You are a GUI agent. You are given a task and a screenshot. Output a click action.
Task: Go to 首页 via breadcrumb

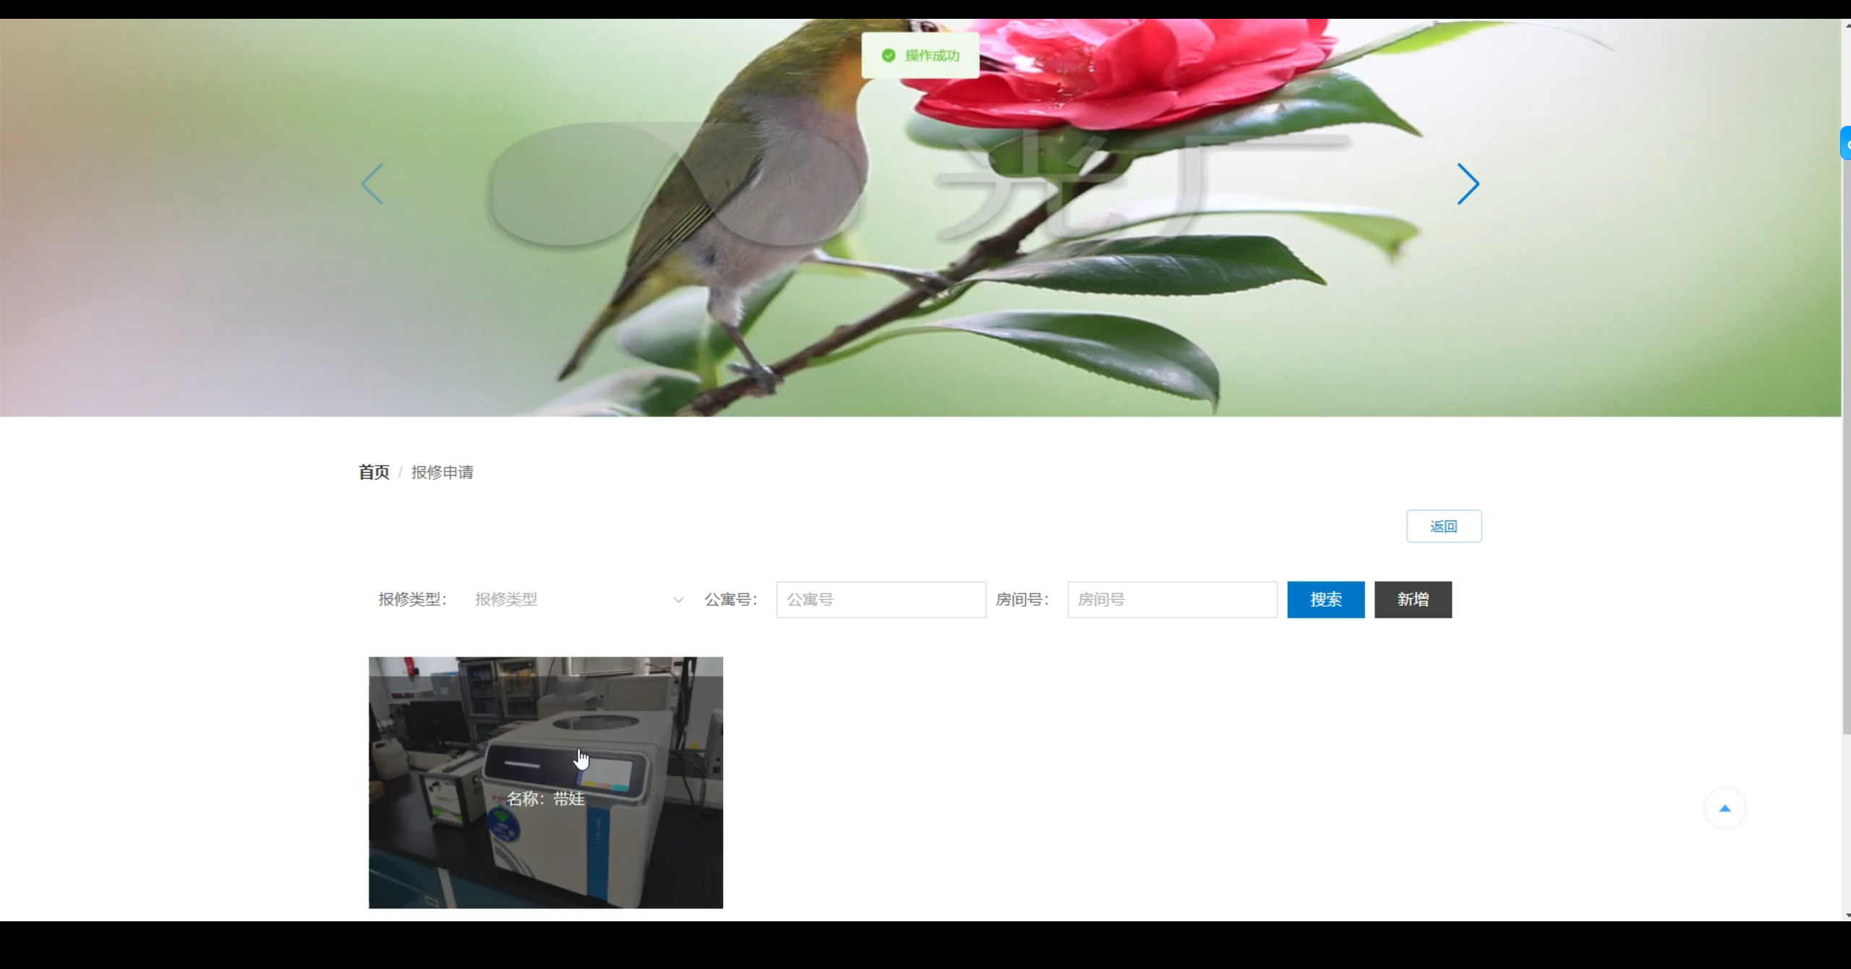coord(374,472)
